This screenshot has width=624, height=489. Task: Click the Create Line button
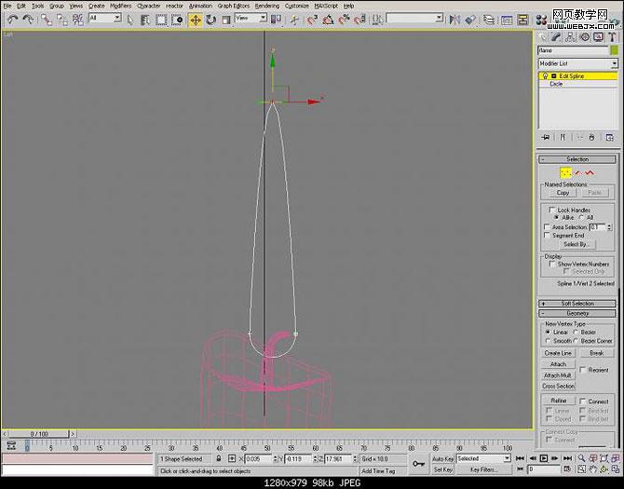pos(558,353)
